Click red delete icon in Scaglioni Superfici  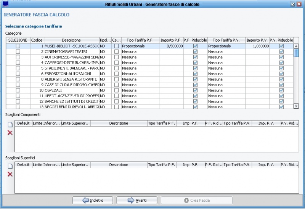coord(10,174)
